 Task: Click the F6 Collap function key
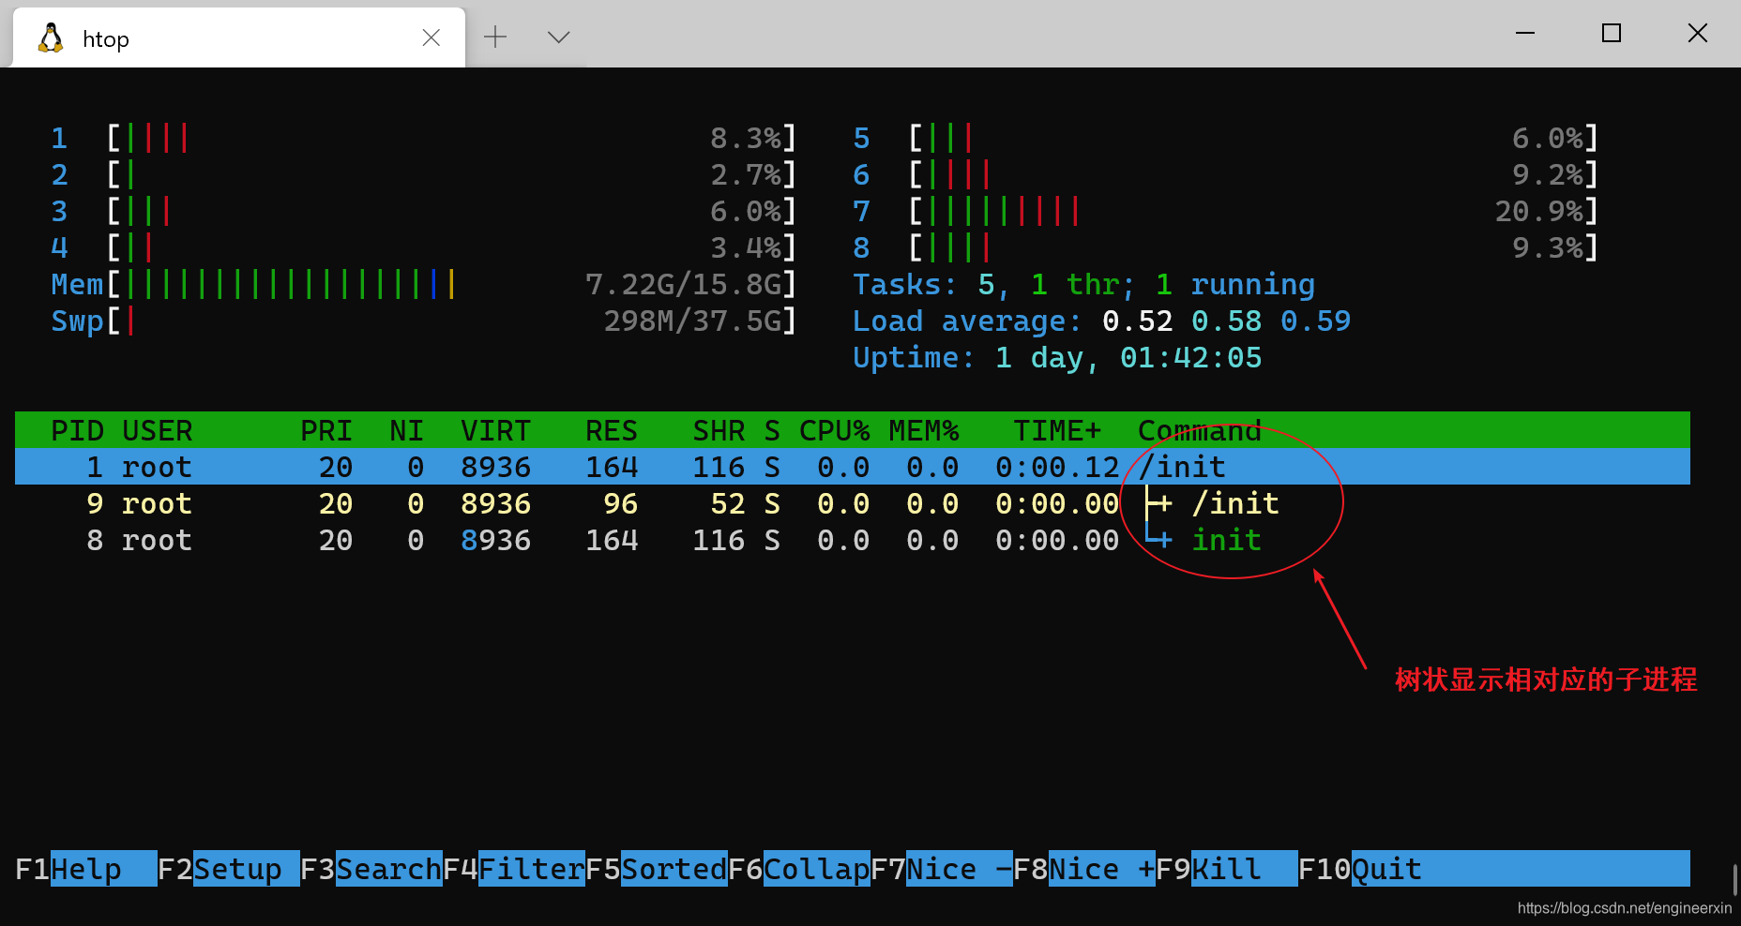[799, 869]
